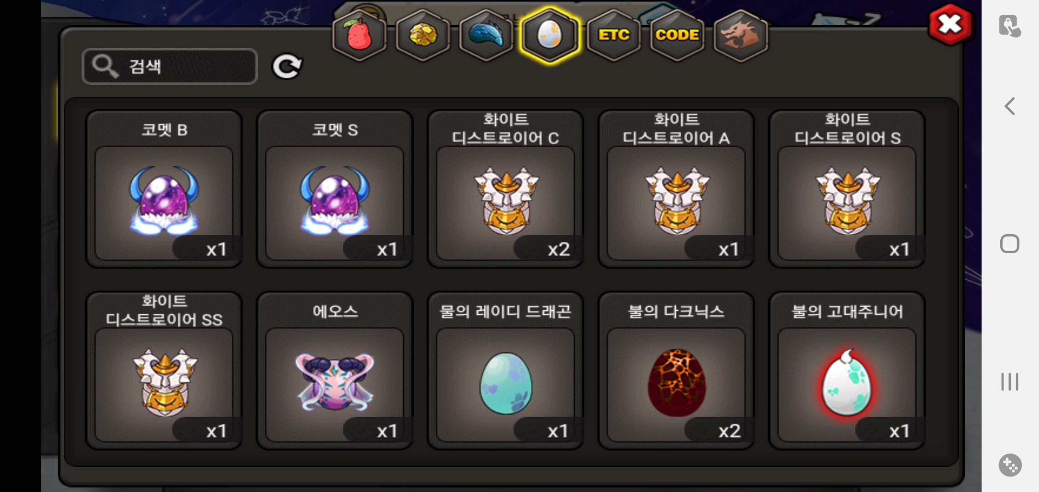Open the game controller tools icon
Viewport: 1039px width, 492px height.
point(1010,465)
